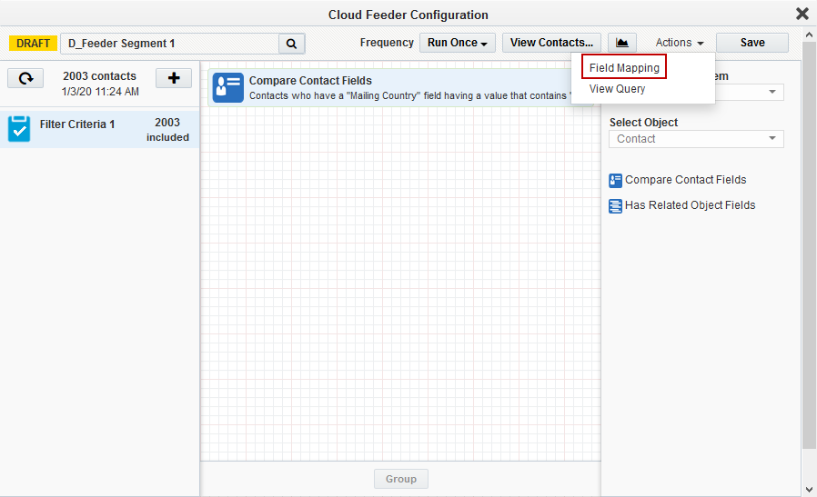
Task: Select Compare Contact Fields icon in right panel
Action: click(616, 180)
